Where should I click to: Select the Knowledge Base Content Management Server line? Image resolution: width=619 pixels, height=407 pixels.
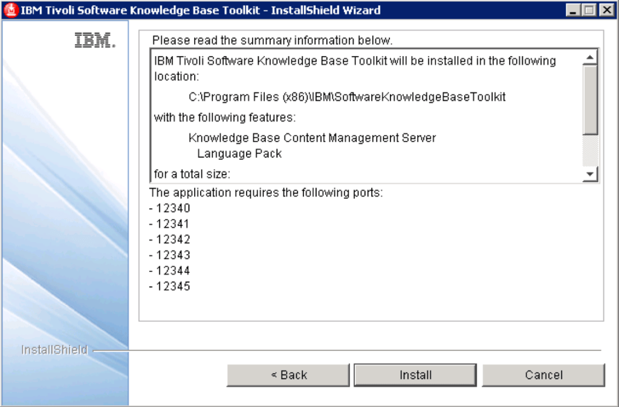[312, 138]
